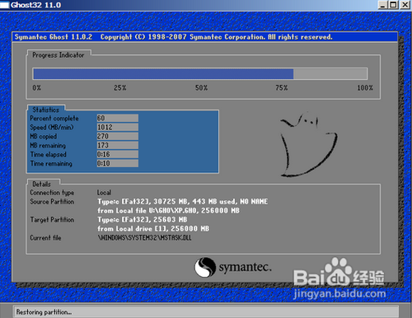412x318 pixels.
Task: Close the Ghost32 11.0 window
Action: click(x=405, y=5)
